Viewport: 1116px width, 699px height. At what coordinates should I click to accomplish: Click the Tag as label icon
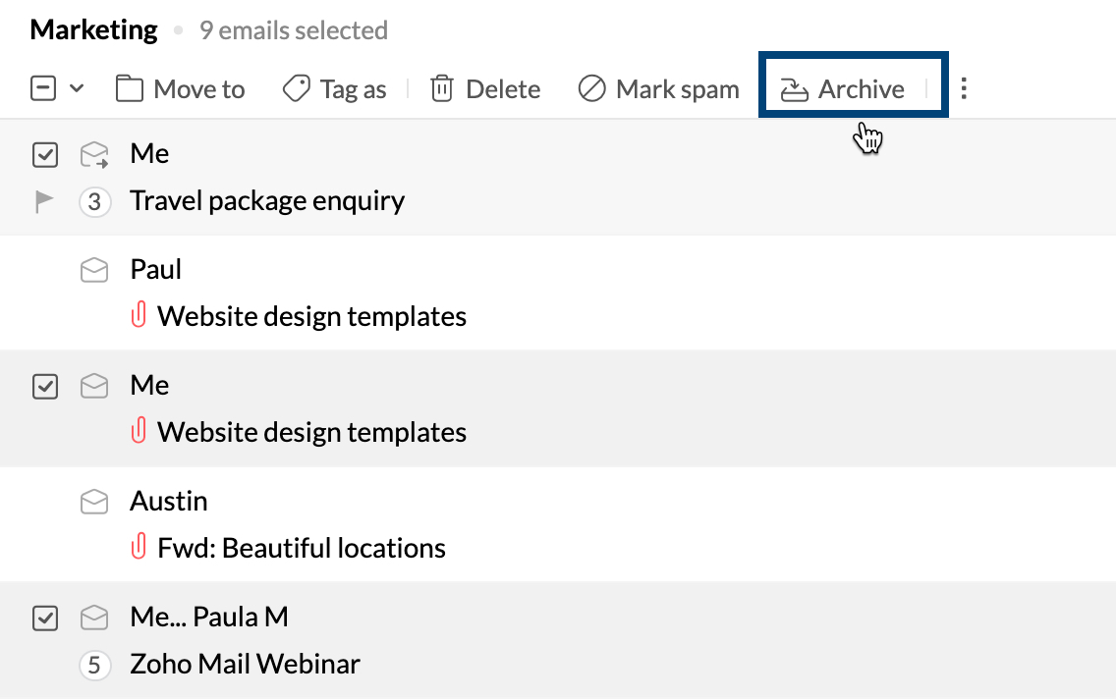[x=296, y=89]
